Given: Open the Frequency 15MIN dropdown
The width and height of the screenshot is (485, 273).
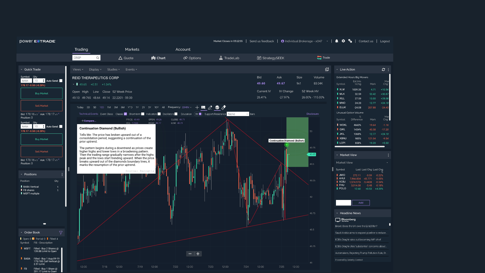Looking at the screenshot, I should click(x=186, y=107).
